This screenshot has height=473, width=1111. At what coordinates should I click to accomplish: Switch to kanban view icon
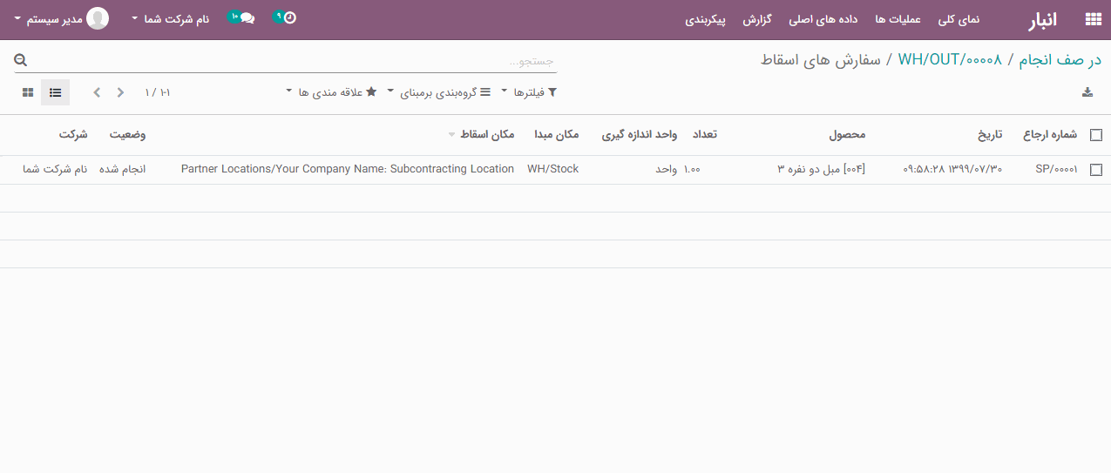pyautogui.click(x=28, y=92)
